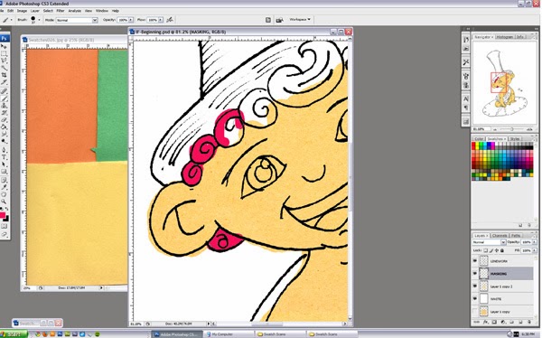
Task: Click the pink foreground color swatch
Action: tap(3, 215)
